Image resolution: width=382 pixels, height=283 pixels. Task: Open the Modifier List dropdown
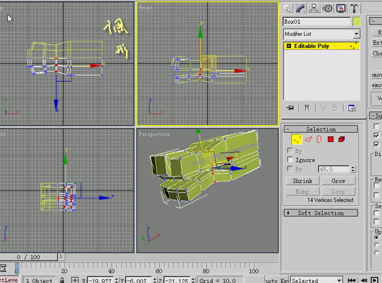click(356, 34)
